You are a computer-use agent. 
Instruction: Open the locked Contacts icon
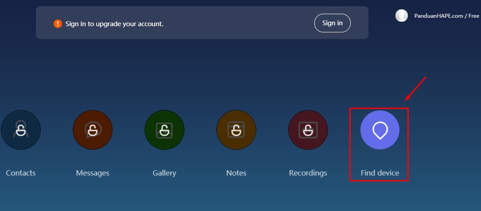pos(21,130)
